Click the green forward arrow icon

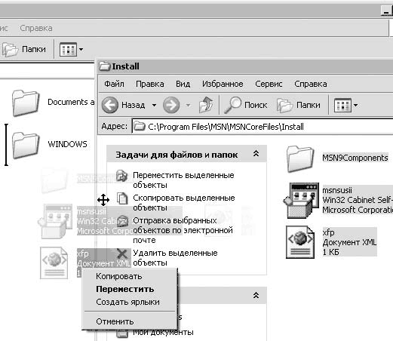click(171, 105)
